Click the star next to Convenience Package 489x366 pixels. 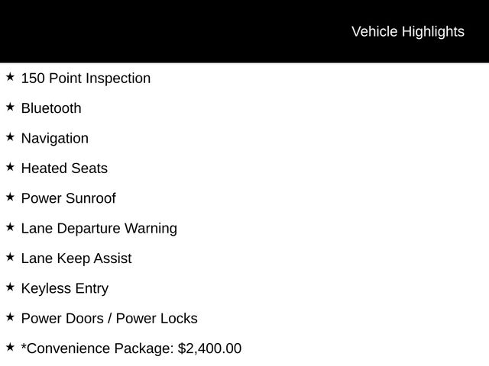tap(10, 347)
